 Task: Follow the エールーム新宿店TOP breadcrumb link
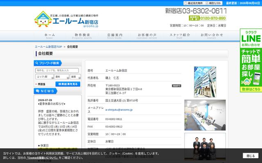pos(48,47)
